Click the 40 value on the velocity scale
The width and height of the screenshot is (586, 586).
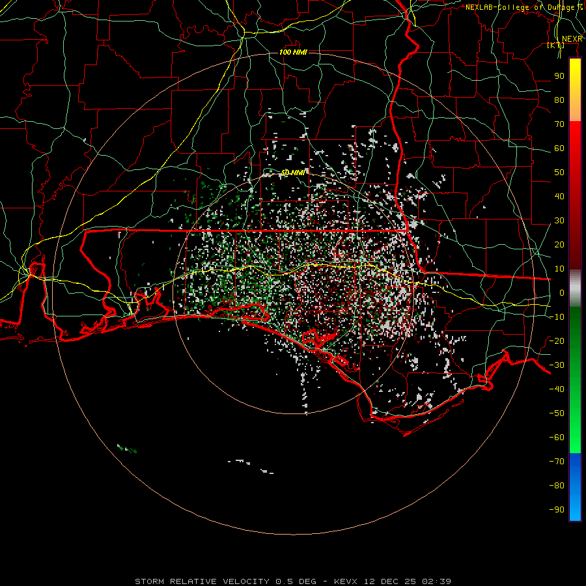click(x=559, y=197)
